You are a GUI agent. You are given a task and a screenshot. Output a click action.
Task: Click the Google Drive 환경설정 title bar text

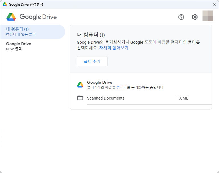tap(26, 5)
